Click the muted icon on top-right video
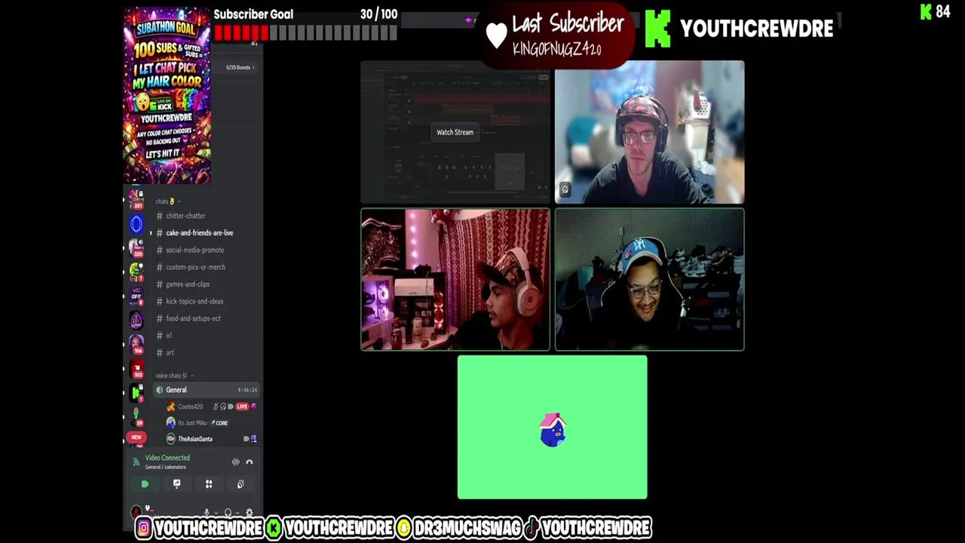Viewport: 965px width, 543px height. click(565, 190)
